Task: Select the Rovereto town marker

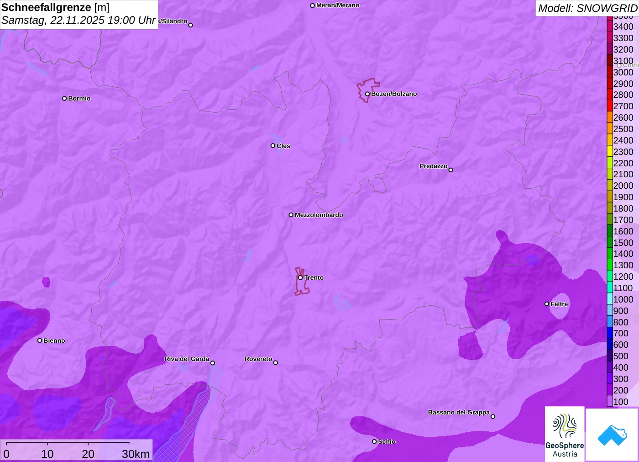Action: [x=276, y=363]
